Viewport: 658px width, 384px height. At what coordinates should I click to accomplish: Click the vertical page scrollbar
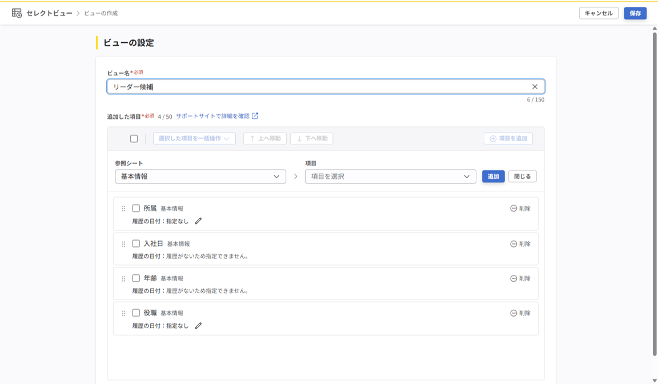coord(654,193)
